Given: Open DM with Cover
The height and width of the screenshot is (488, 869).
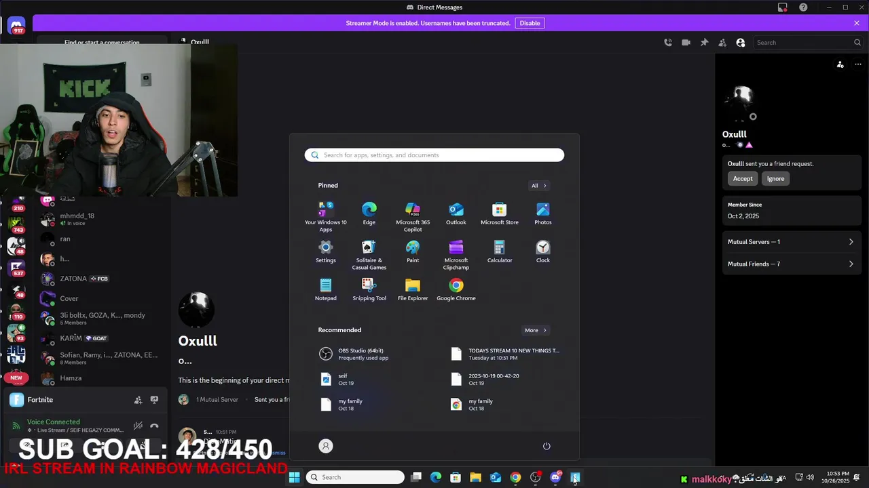Looking at the screenshot, I should point(100,298).
